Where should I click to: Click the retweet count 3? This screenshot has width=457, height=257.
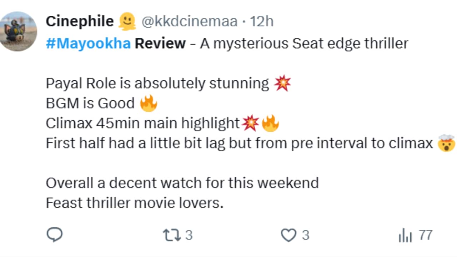[x=189, y=235]
